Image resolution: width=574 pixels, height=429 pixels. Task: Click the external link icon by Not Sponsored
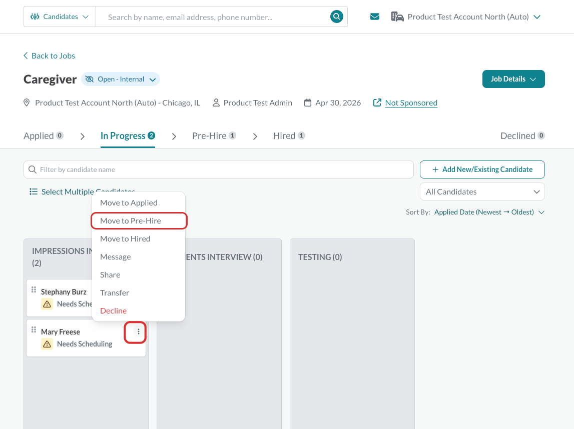pos(377,102)
